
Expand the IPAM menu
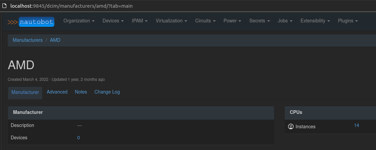140,21
